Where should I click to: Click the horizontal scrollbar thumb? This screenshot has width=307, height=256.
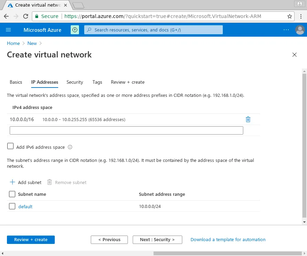pos(228,254)
